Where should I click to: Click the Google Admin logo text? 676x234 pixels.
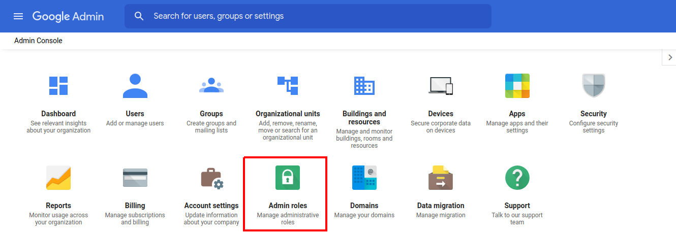click(68, 16)
